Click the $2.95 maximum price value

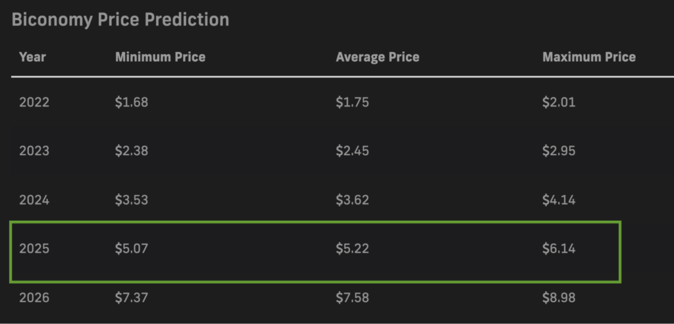click(559, 151)
